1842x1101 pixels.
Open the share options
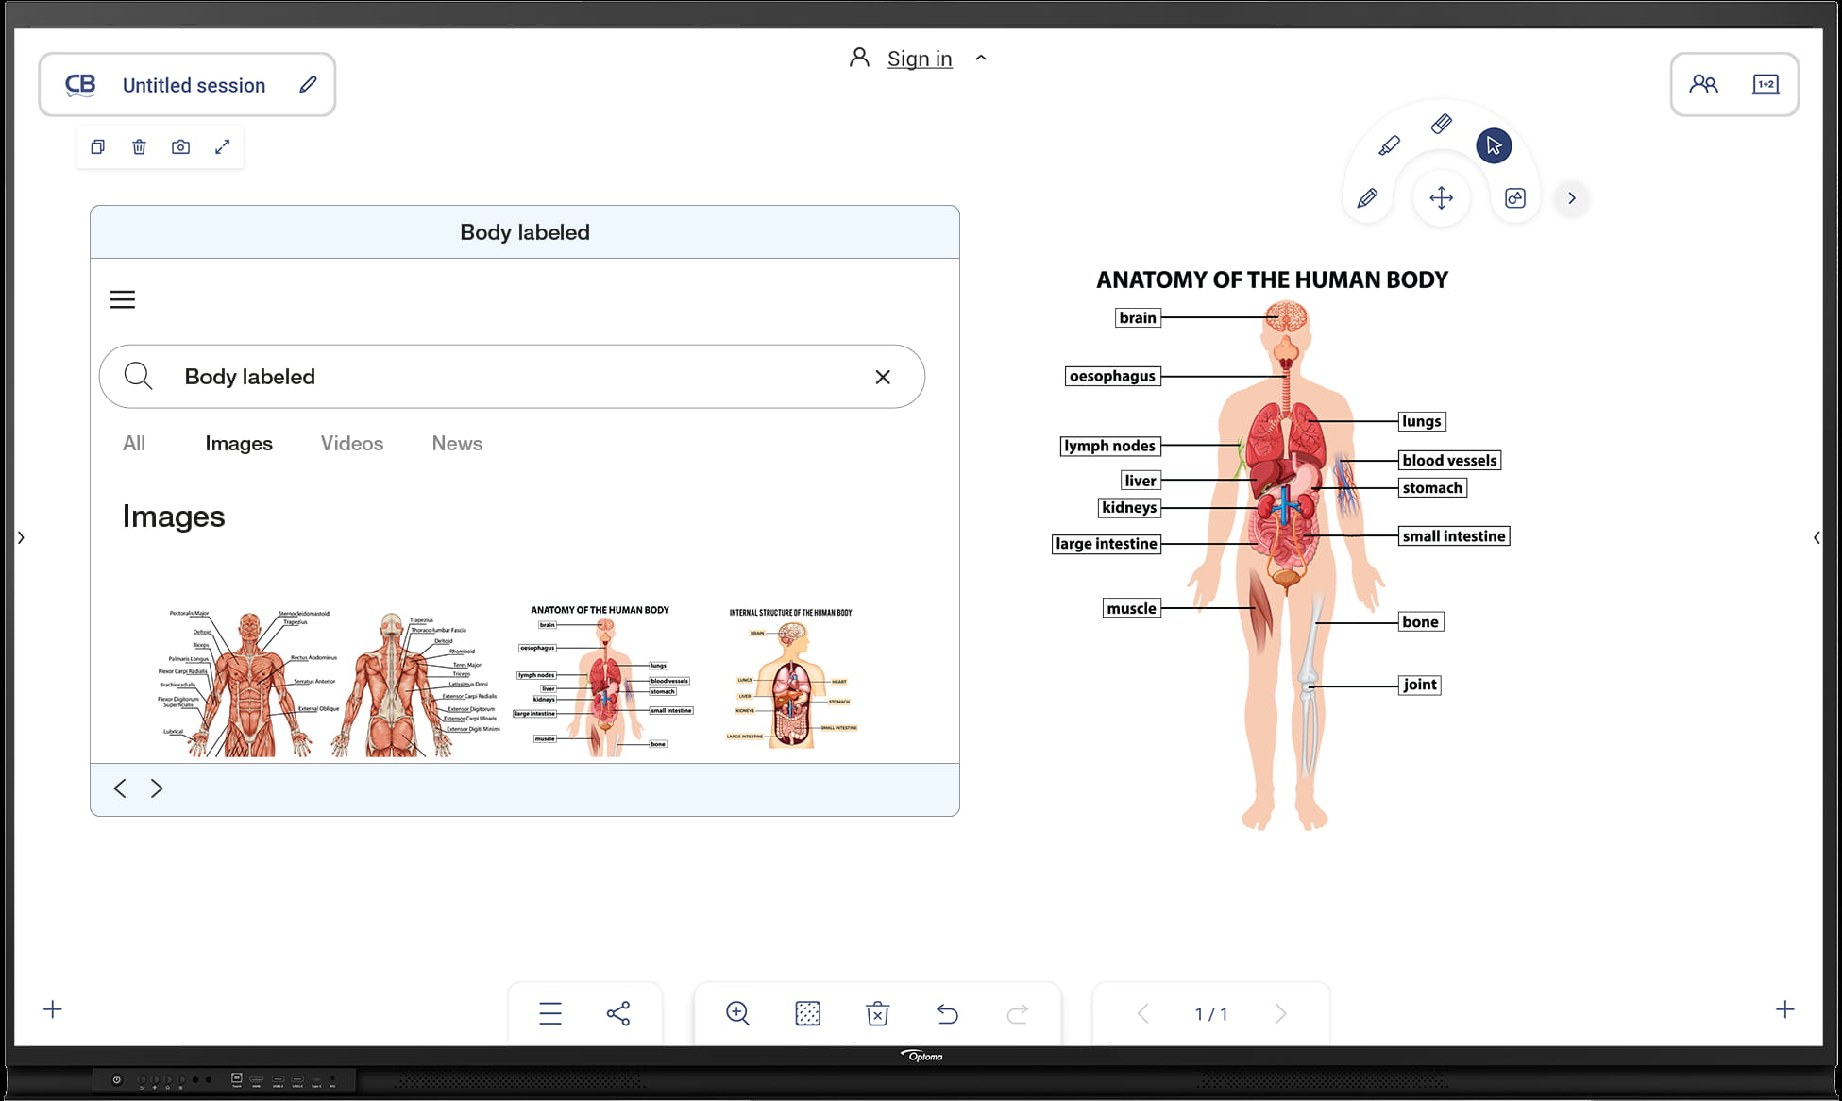point(618,1013)
